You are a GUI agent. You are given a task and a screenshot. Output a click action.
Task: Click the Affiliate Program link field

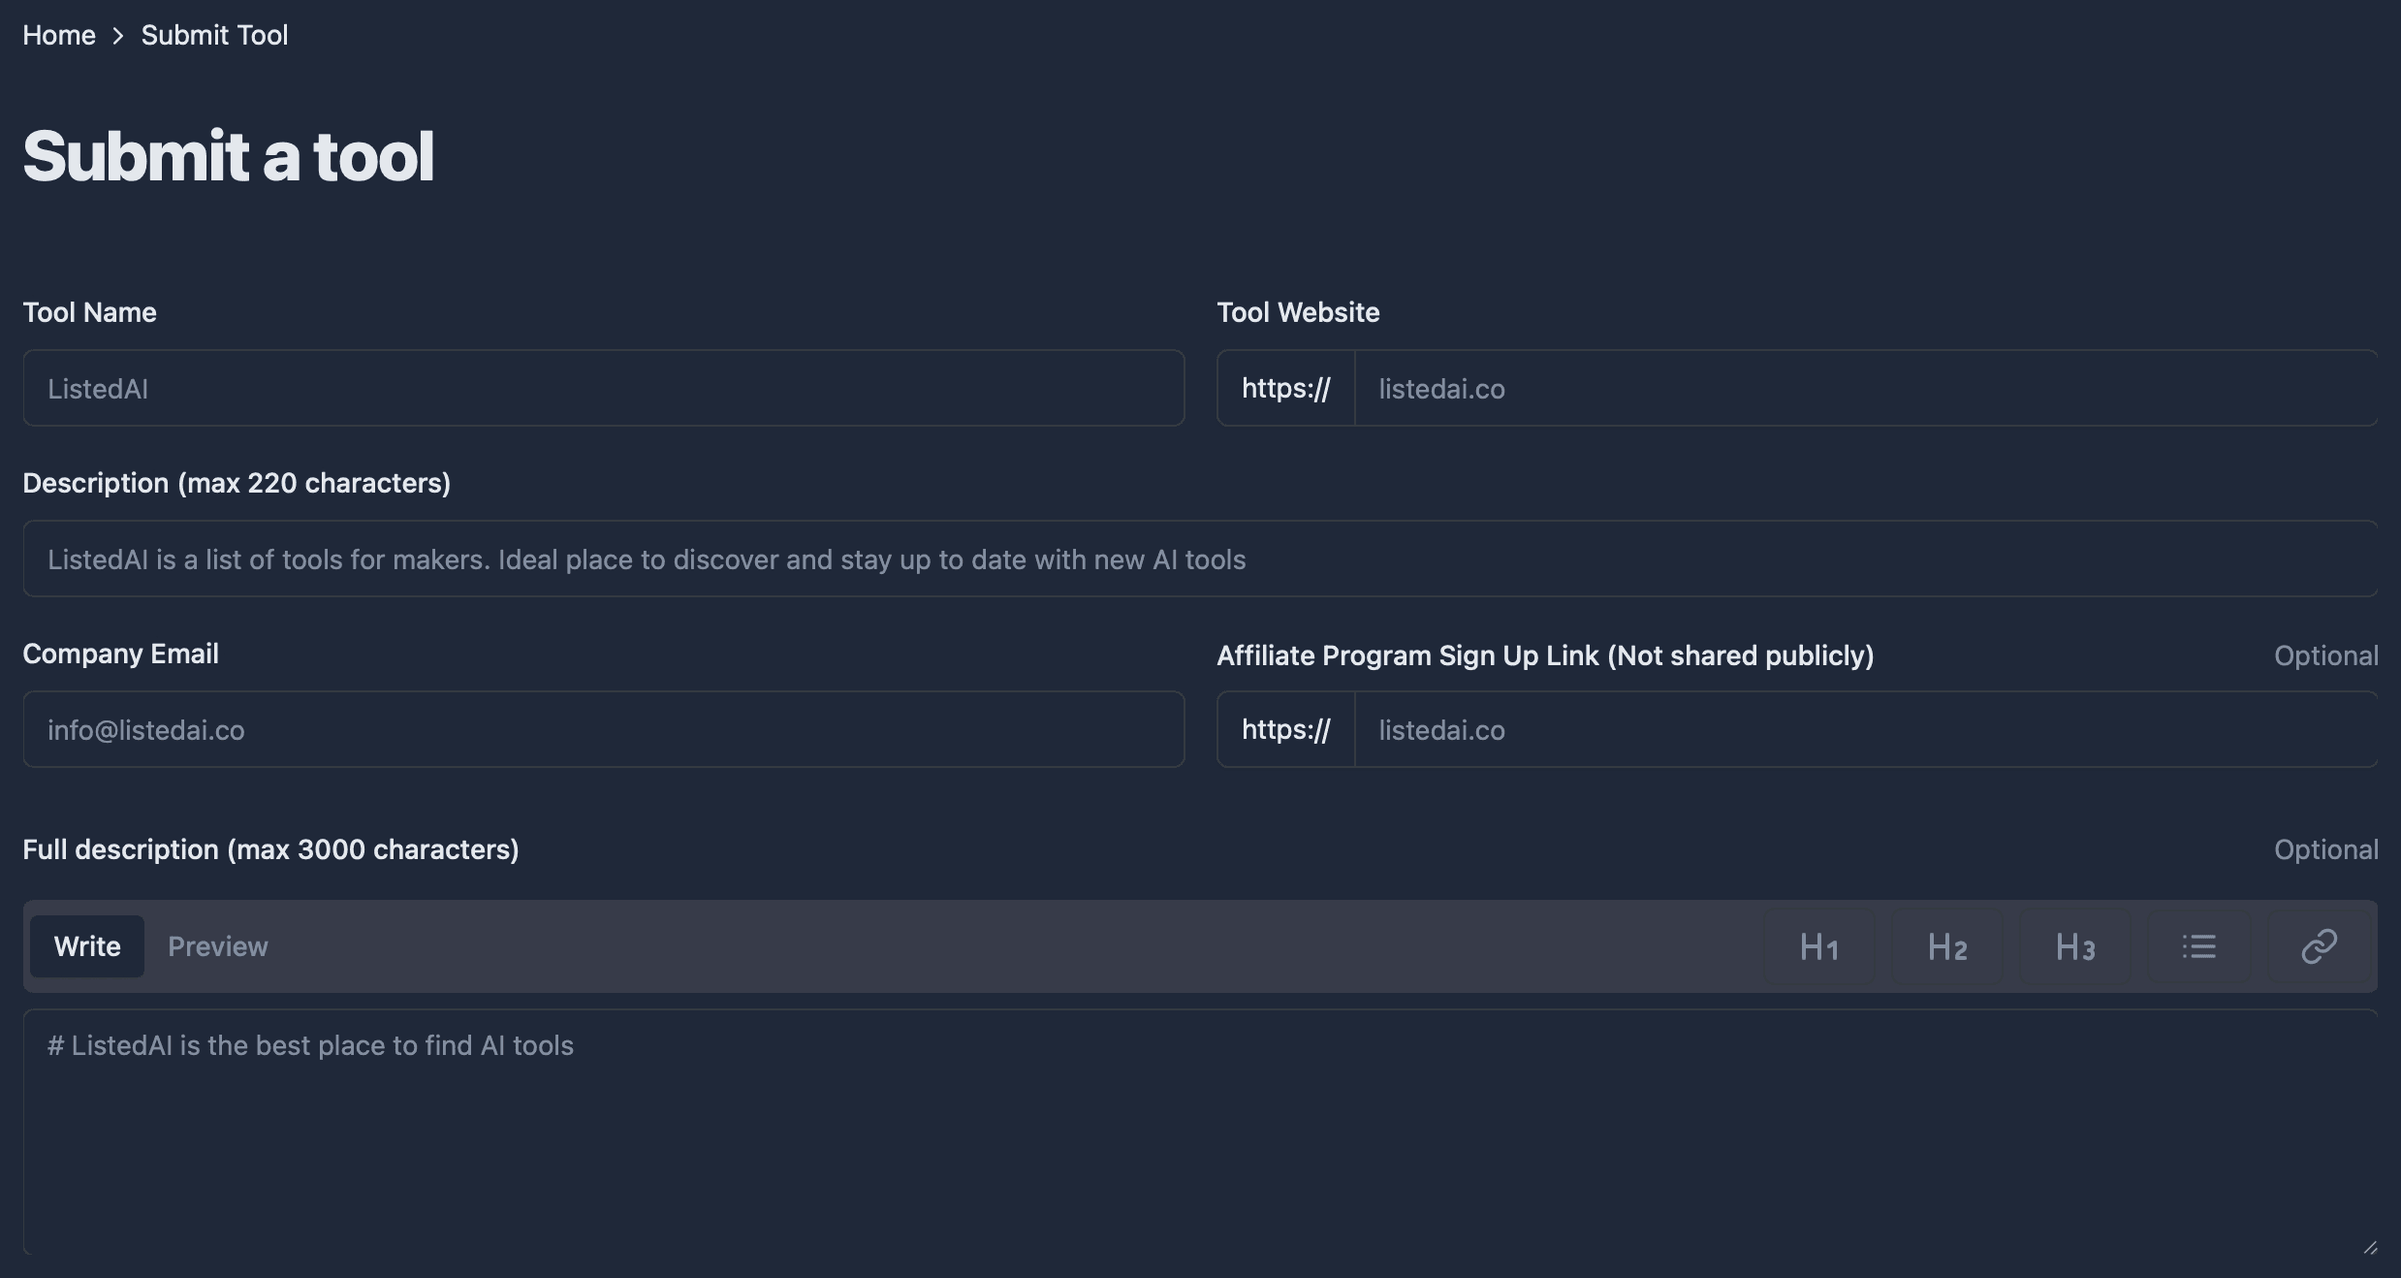pyautogui.click(x=1866, y=729)
